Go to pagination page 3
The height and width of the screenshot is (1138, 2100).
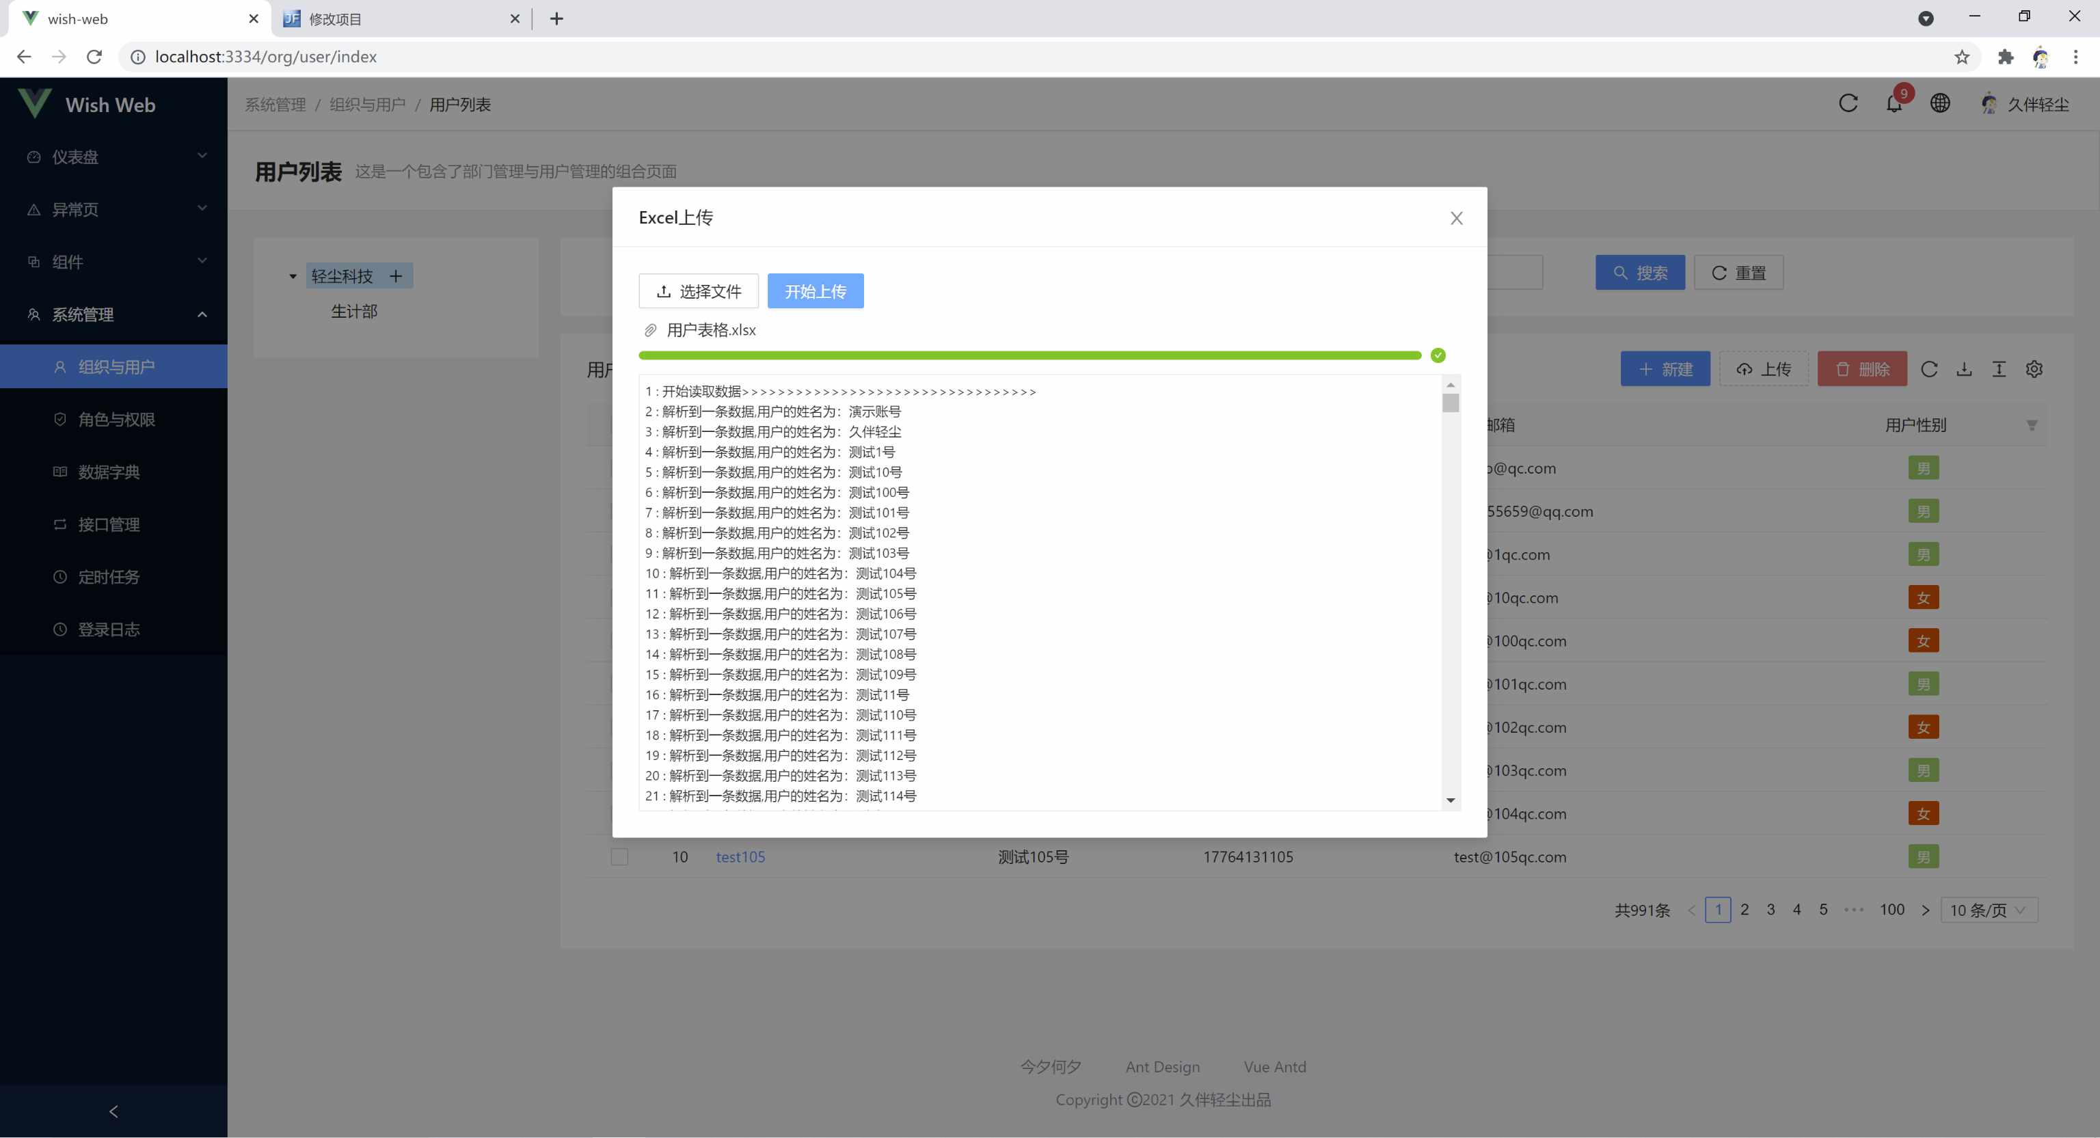tap(1771, 909)
